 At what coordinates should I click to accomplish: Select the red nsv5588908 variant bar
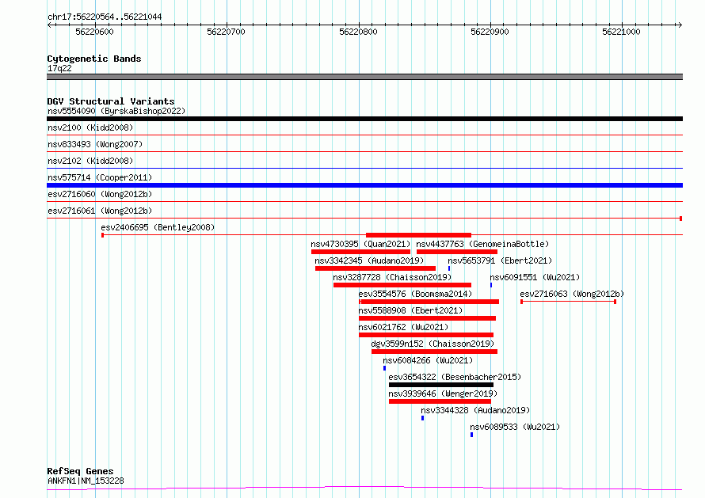[427, 318]
